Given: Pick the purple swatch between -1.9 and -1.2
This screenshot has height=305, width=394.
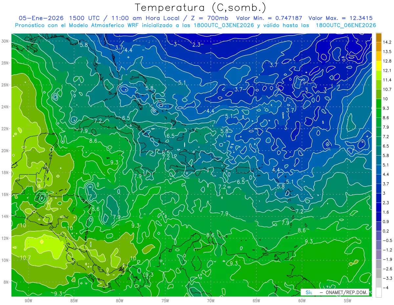Looking at the screenshot, I should [379, 254].
